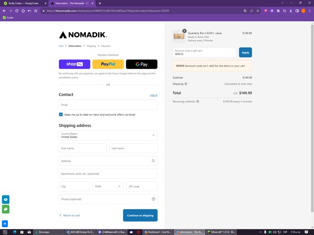Click the address search magnifier icon
Screen dimensions: 314x235
[153, 161]
